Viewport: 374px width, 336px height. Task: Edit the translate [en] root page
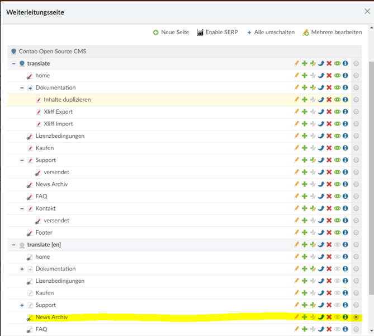click(296, 245)
